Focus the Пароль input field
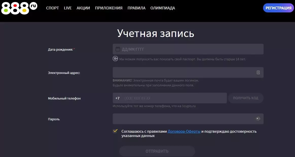The height and width of the screenshot is (157, 295). coord(188,119)
